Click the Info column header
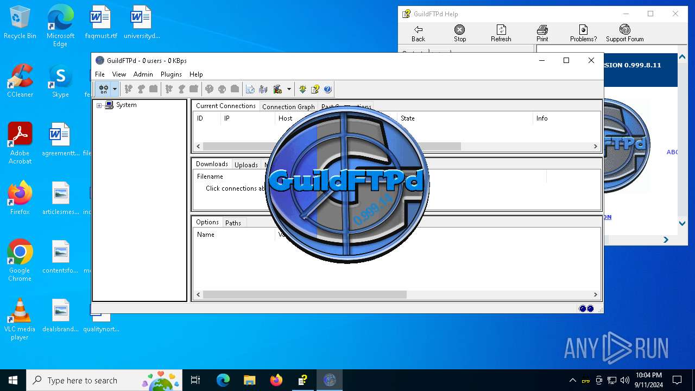The image size is (695, 391). (567, 118)
